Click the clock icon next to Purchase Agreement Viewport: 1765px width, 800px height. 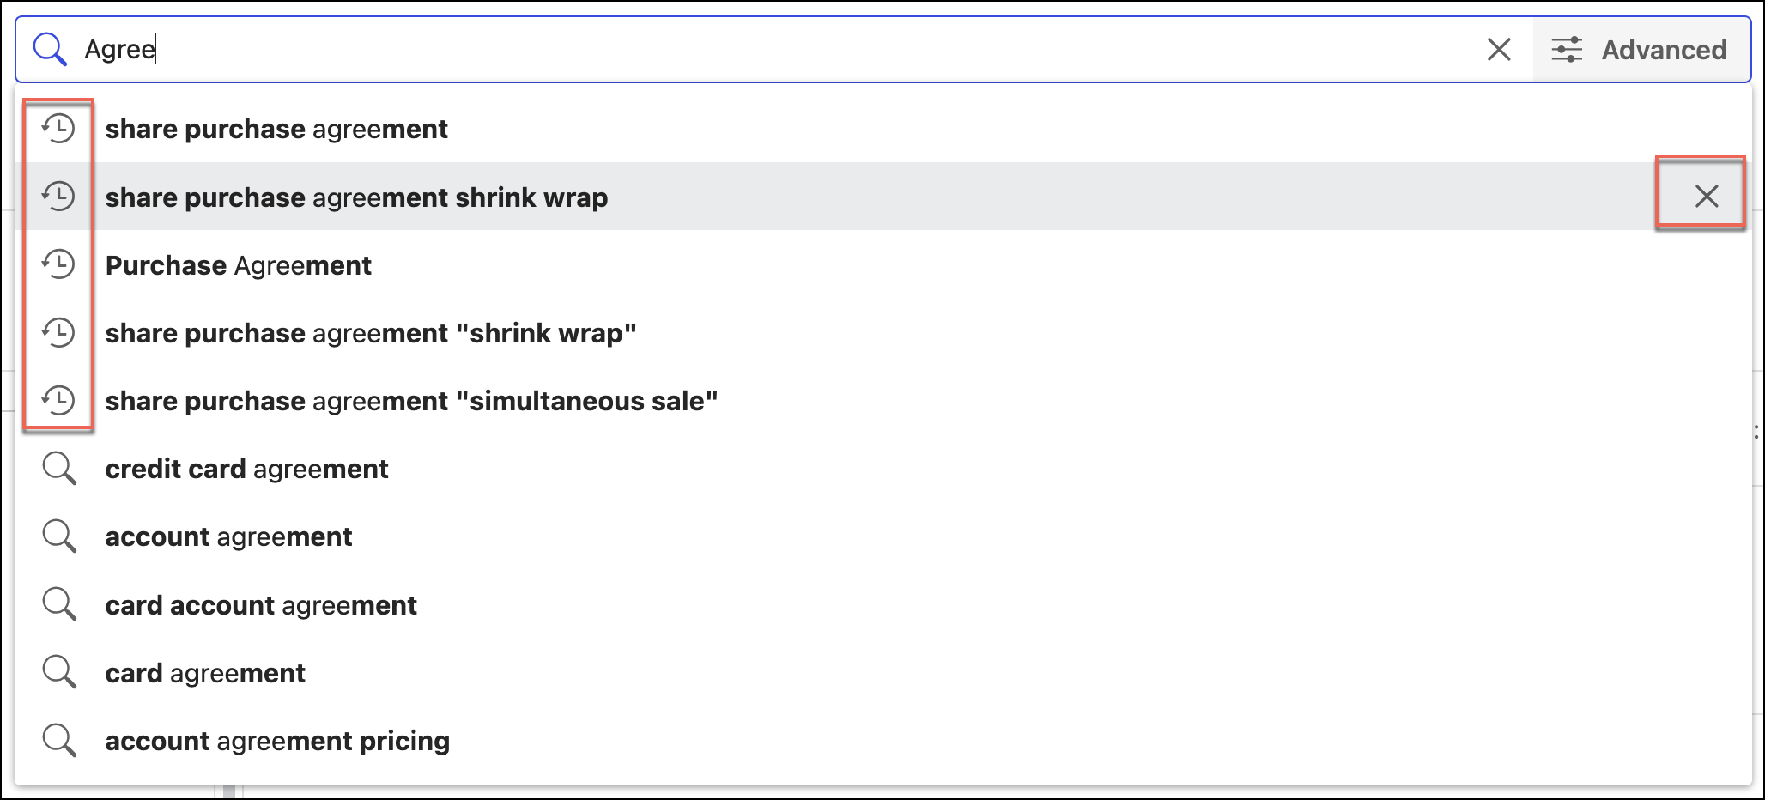coord(58,264)
